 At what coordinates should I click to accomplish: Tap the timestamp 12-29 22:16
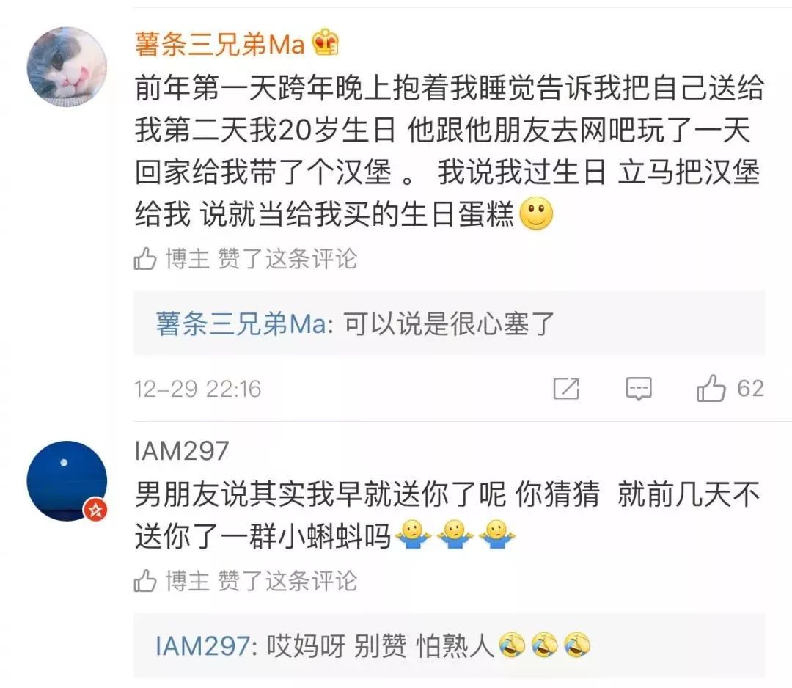coord(197,389)
